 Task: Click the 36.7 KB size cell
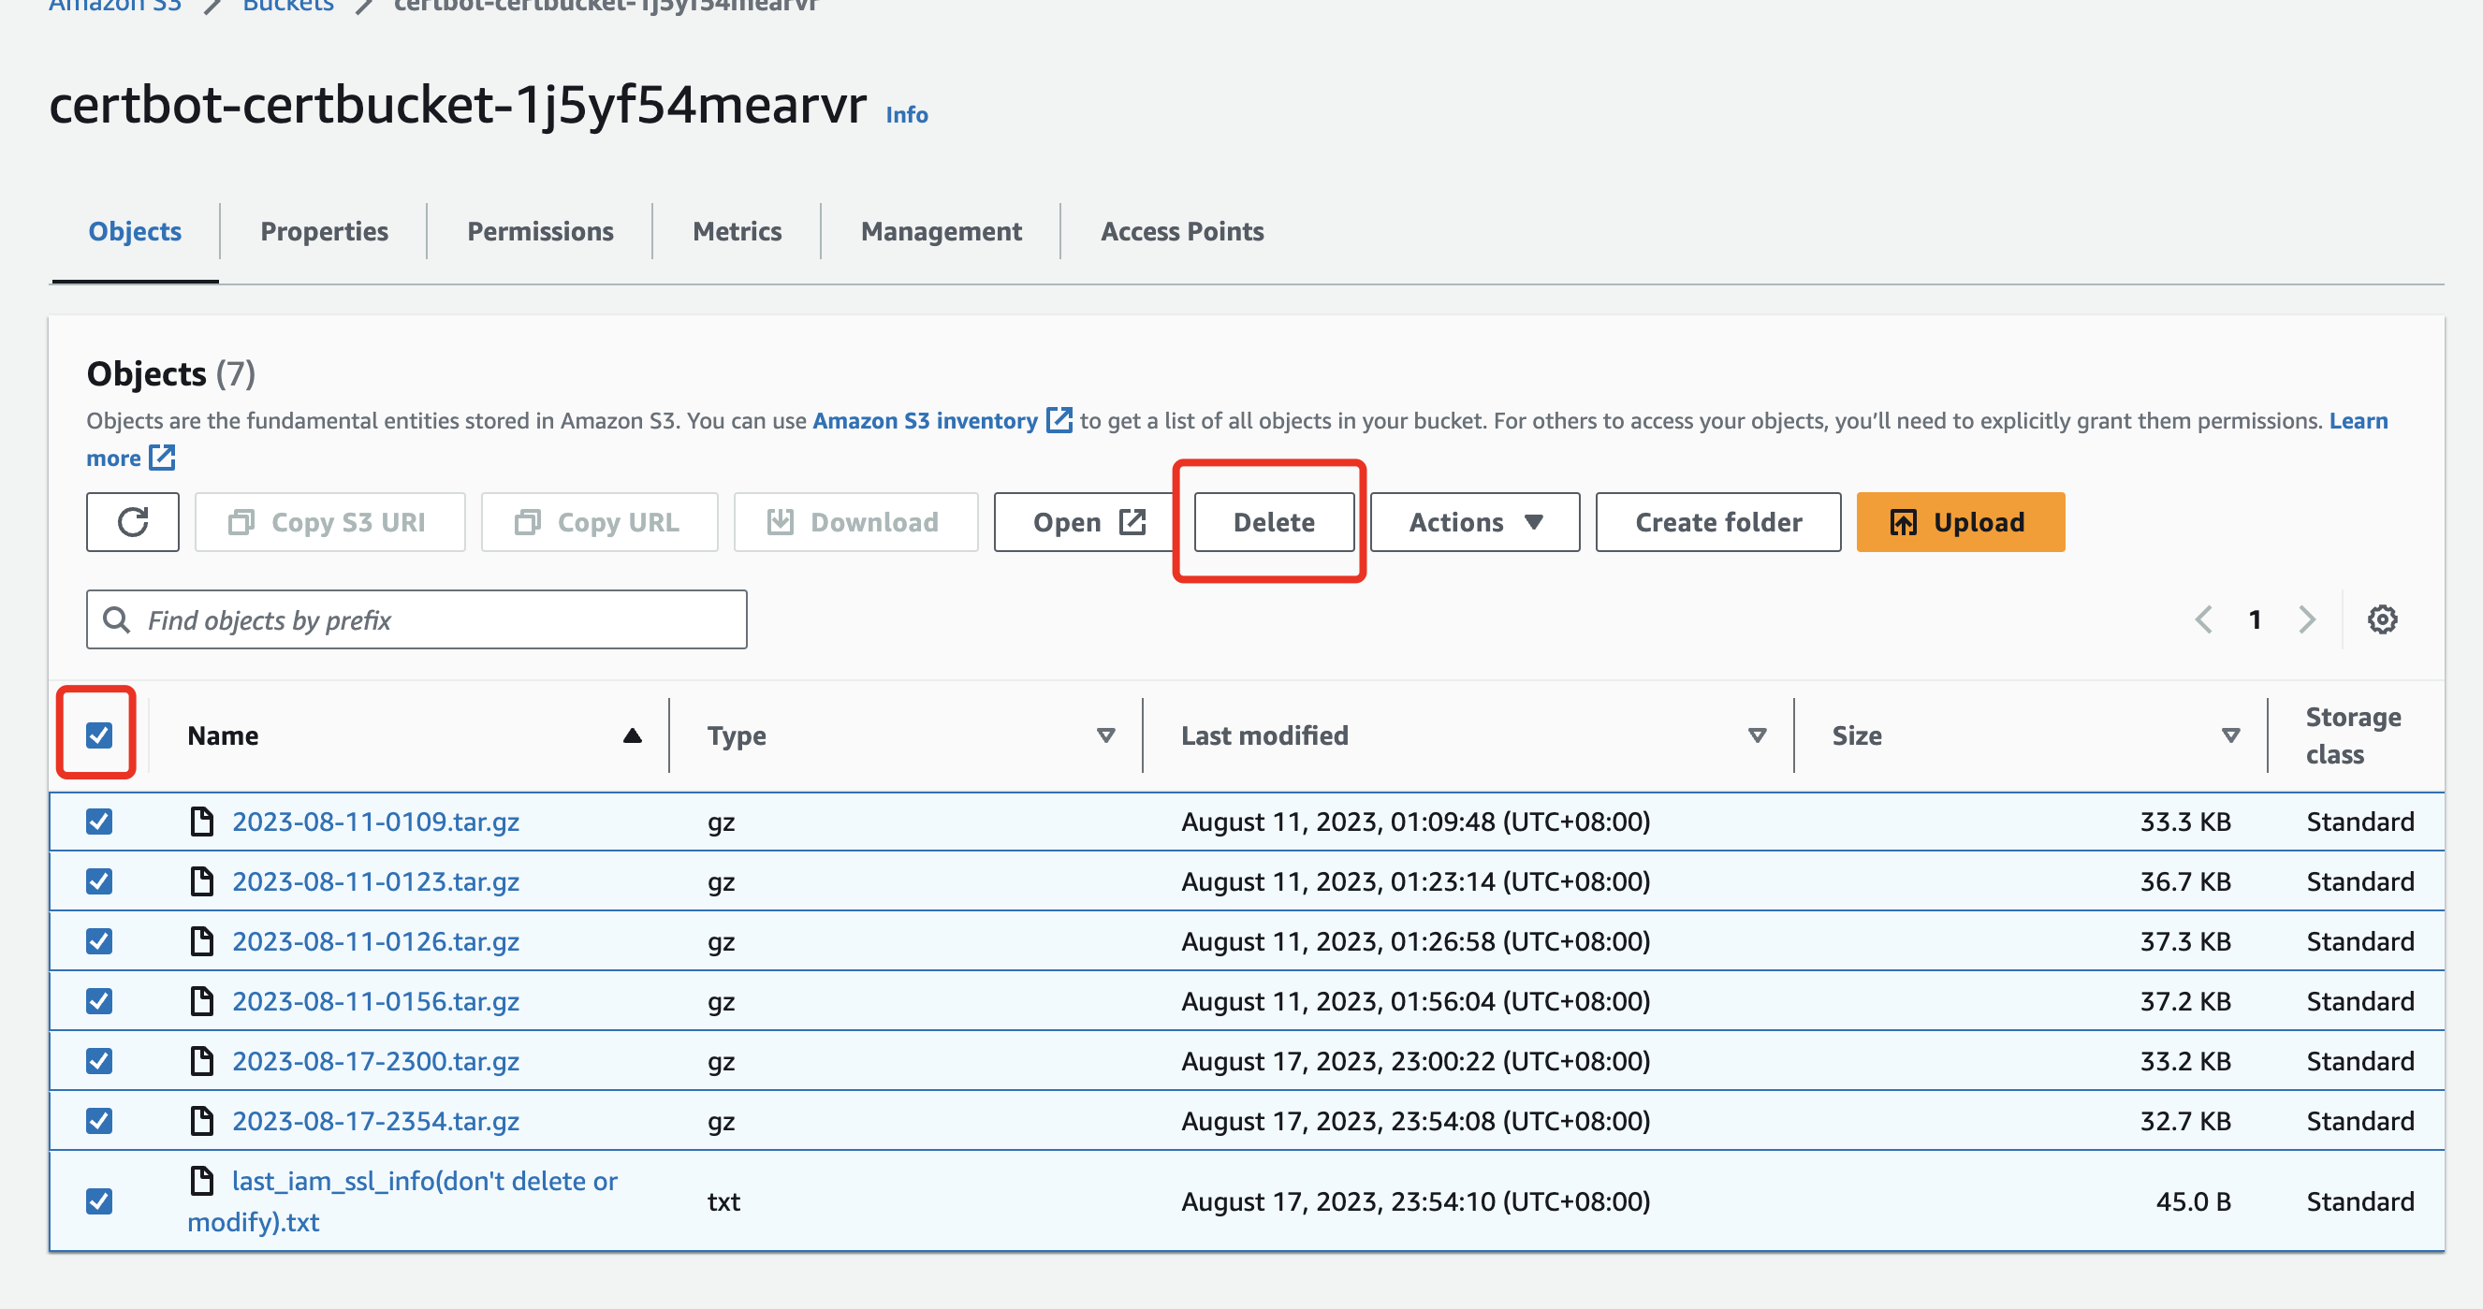2185,881
